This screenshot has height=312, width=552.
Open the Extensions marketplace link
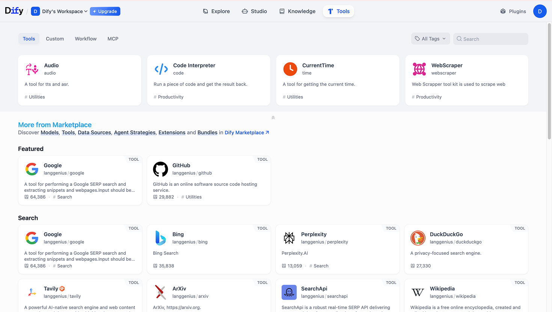pyautogui.click(x=172, y=133)
